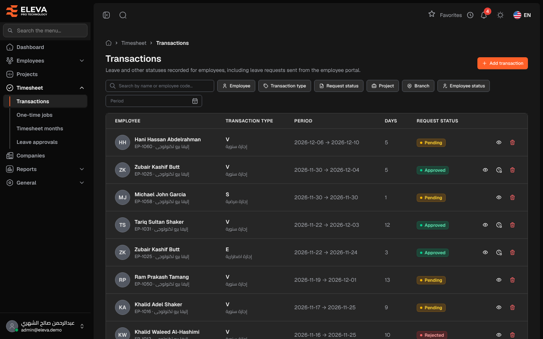Screen dimensions: 543x339
Task: Open Dashboard in the sidebar
Action: tap(45, 47)
